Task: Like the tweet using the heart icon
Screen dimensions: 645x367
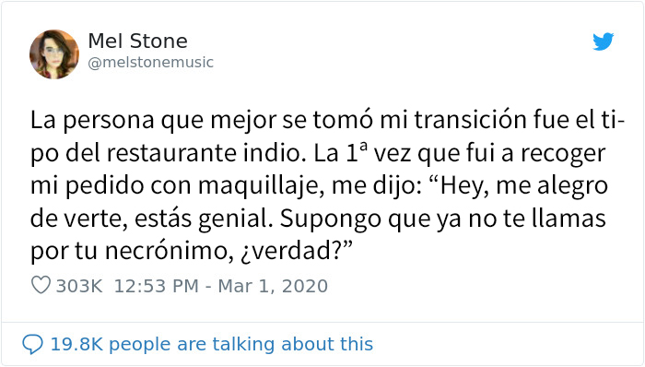Action: [x=41, y=285]
